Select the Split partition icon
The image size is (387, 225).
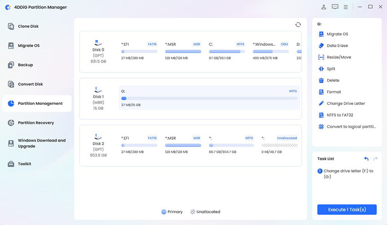(x=321, y=69)
